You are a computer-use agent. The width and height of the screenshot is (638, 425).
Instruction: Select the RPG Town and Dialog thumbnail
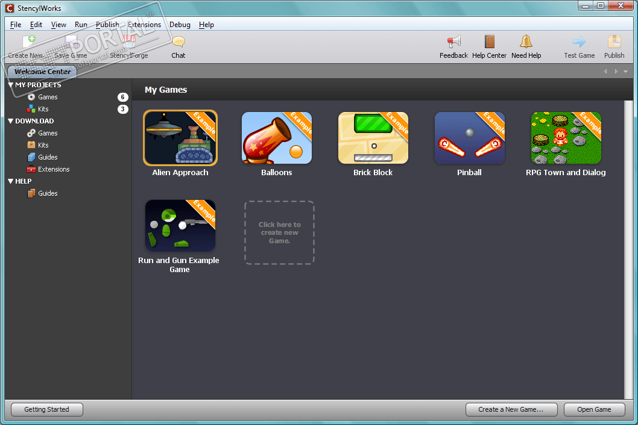tap(566, 138)
